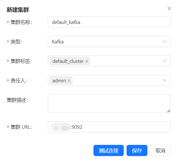The image size is (178, 161).
Task: Select the admin tag chip
Action: [x=59, y=81]
